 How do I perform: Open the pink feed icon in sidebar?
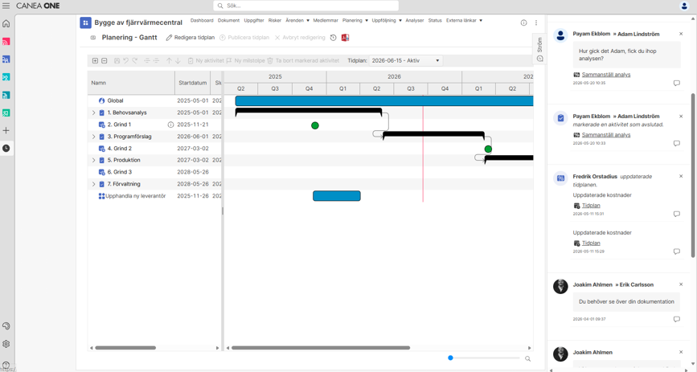[6, 41]
